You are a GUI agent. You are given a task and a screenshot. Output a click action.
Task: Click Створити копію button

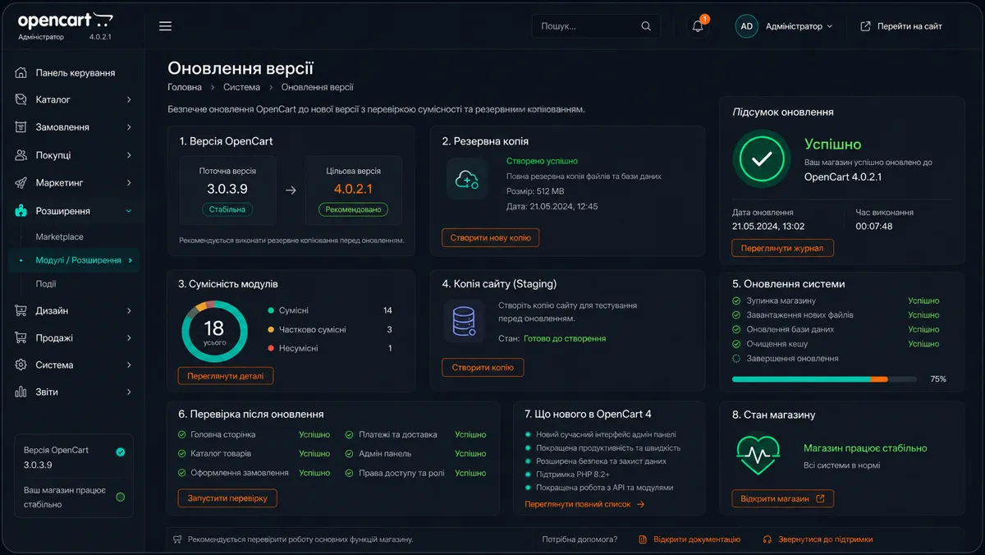[x=483, y=367]
